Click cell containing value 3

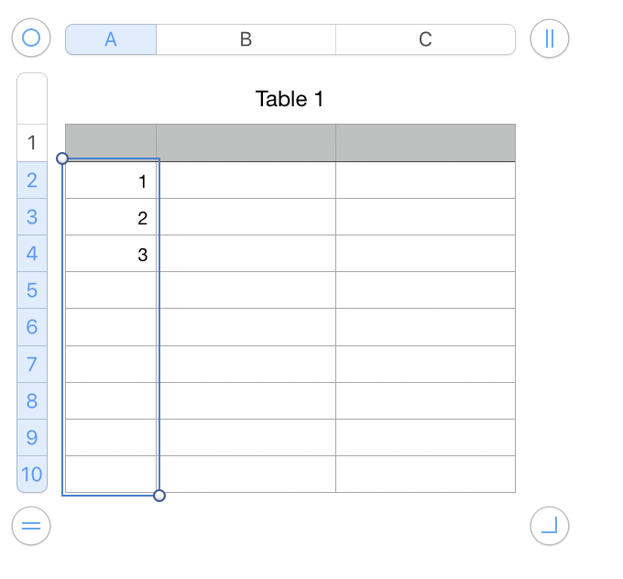click(x=111, y=254)
